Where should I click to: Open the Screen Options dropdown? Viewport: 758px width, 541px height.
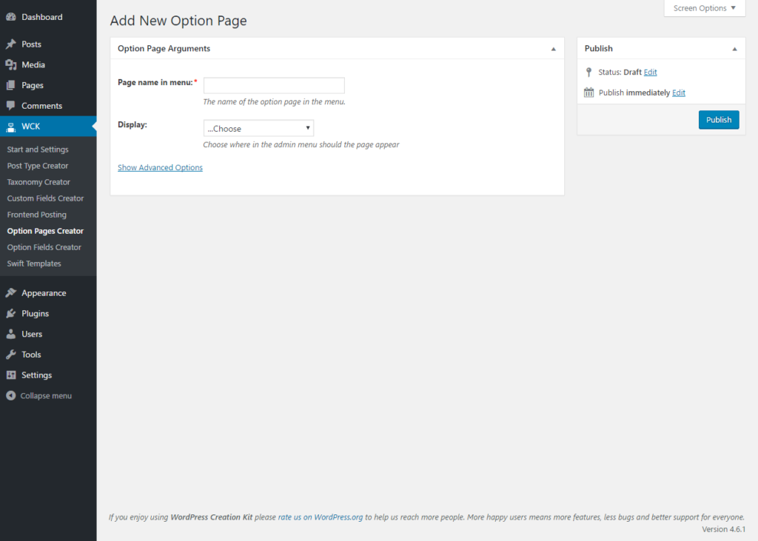(x=702, y=8)
